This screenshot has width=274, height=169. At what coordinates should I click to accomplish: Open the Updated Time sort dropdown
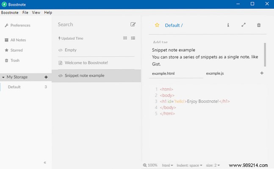(71, 38)
